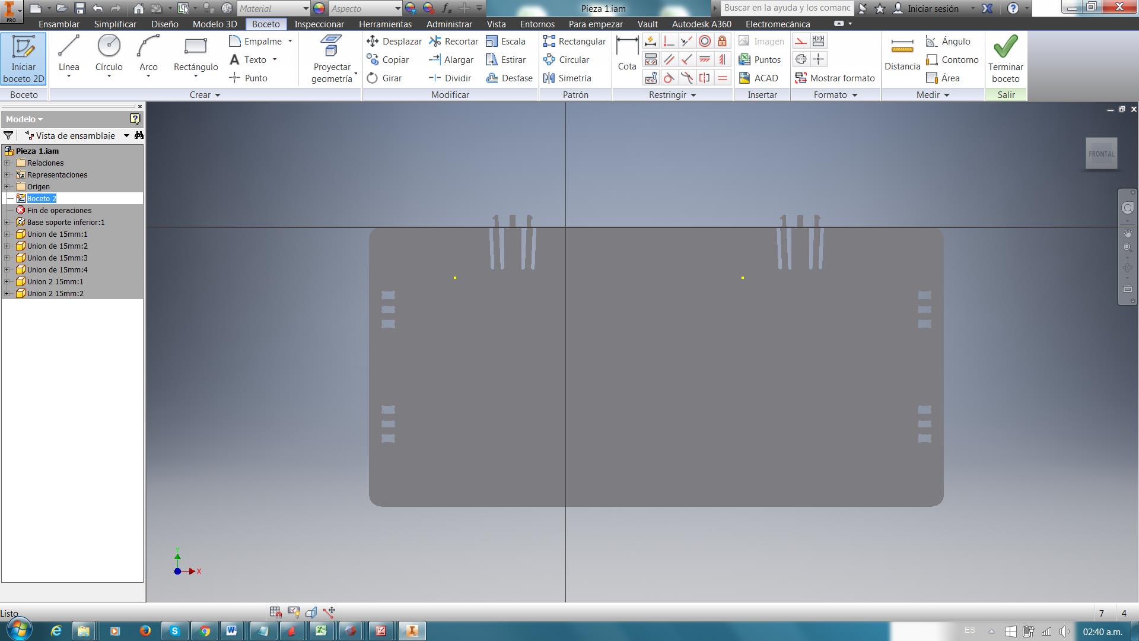Screen dimensions: 1139x641
Task: Click Mostrar formato button
Action: pos(835,78)
